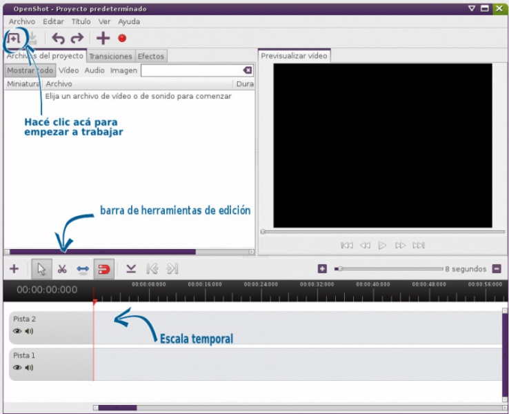Open the Ver menu
Image resolution: width=509 pixels, height=414 pixels.
tap(104, 22)
